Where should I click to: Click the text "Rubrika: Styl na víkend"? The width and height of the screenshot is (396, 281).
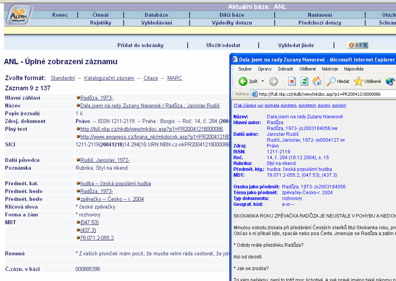click(x=101, y=168)
